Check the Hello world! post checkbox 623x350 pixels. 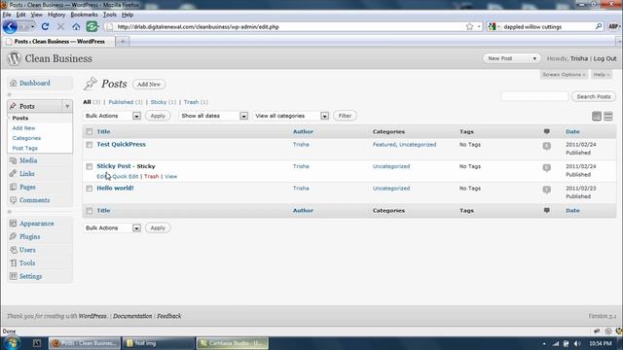click(89, 189)
